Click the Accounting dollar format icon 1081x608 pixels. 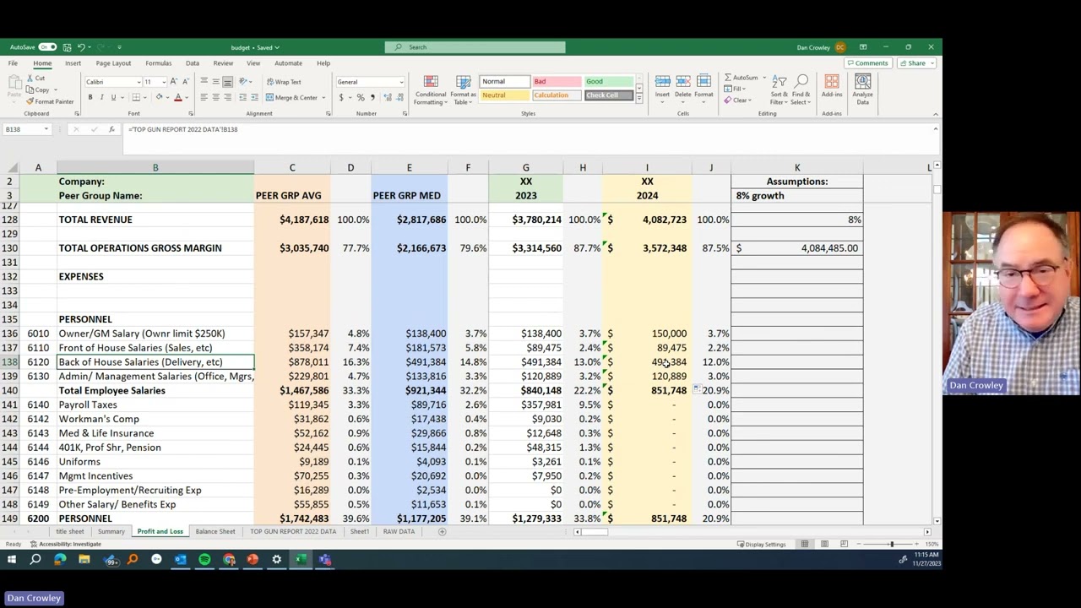pos(341,98)
